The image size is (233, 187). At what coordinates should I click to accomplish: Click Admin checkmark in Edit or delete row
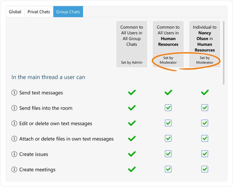132,123
